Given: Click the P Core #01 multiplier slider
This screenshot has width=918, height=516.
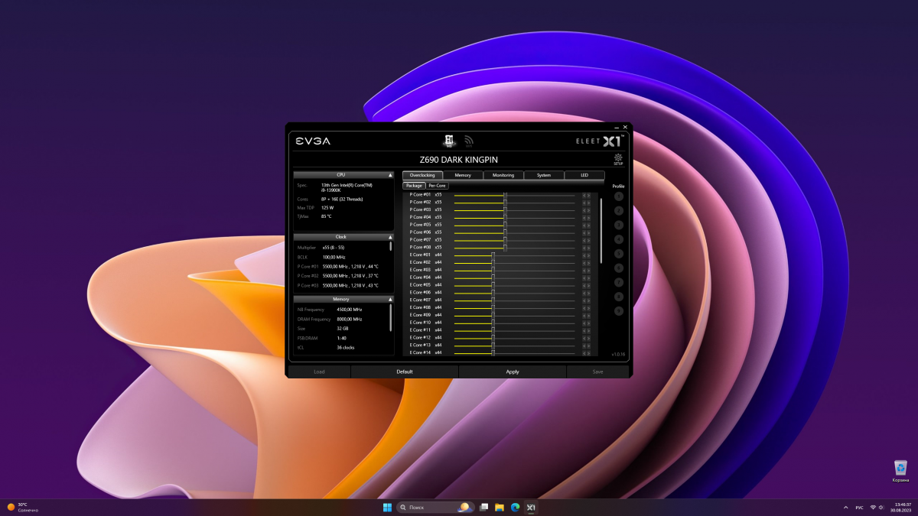Looking at the screenshot, I should tap(514, 195).
